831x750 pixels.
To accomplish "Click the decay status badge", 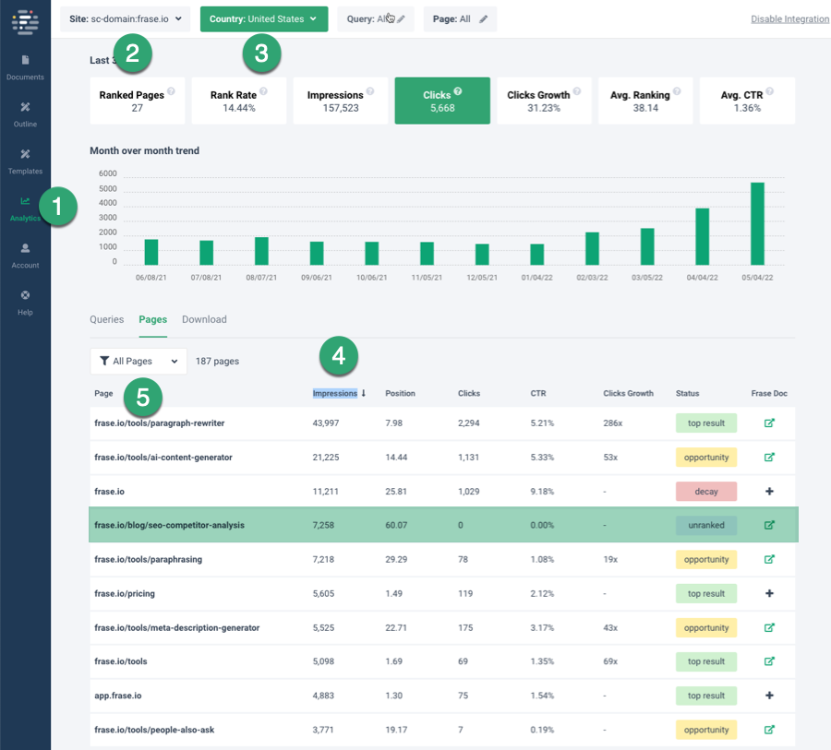I will [x=706, y=492].
